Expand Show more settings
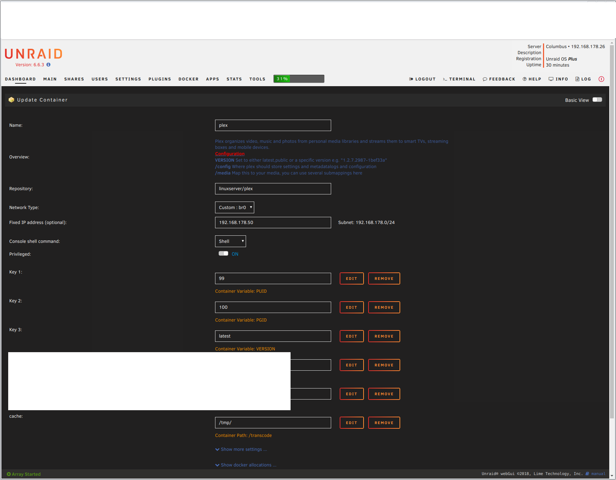This screenshot has height=480, width=616. click(x=241, y=449)
